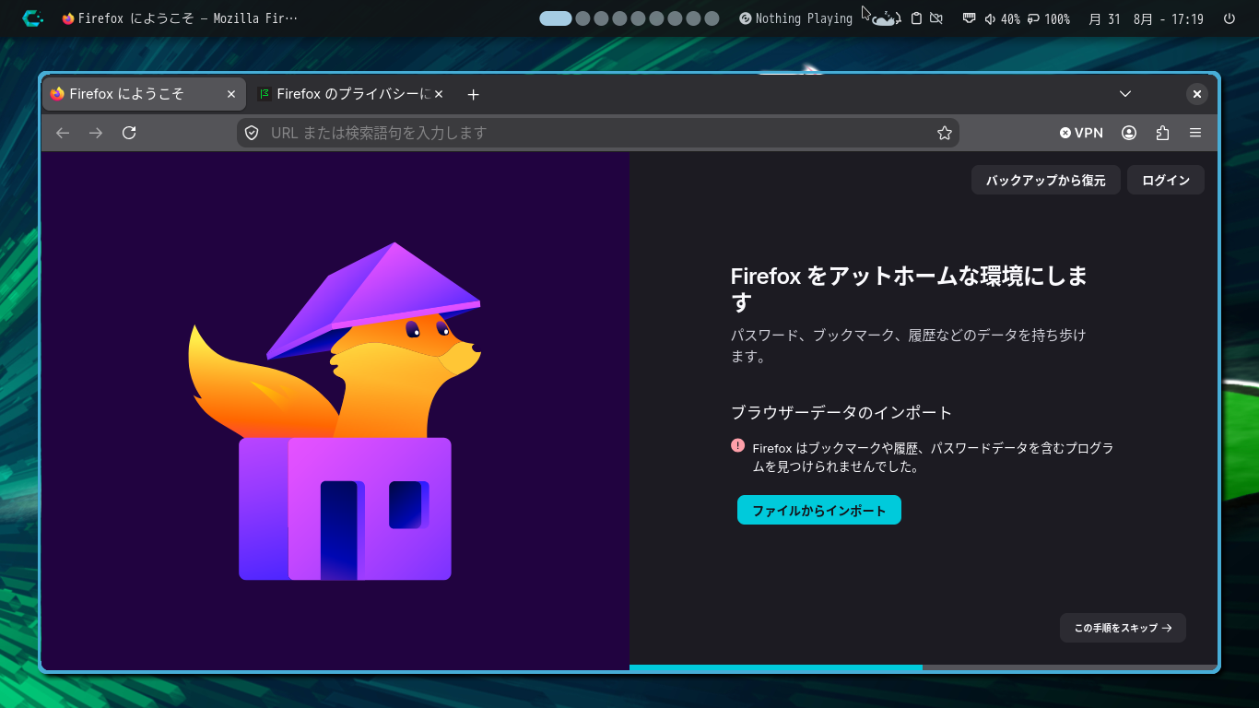1259x708 pixels.
Task: Expand the list all tabs chevron
Action: tap(1125, 94)
